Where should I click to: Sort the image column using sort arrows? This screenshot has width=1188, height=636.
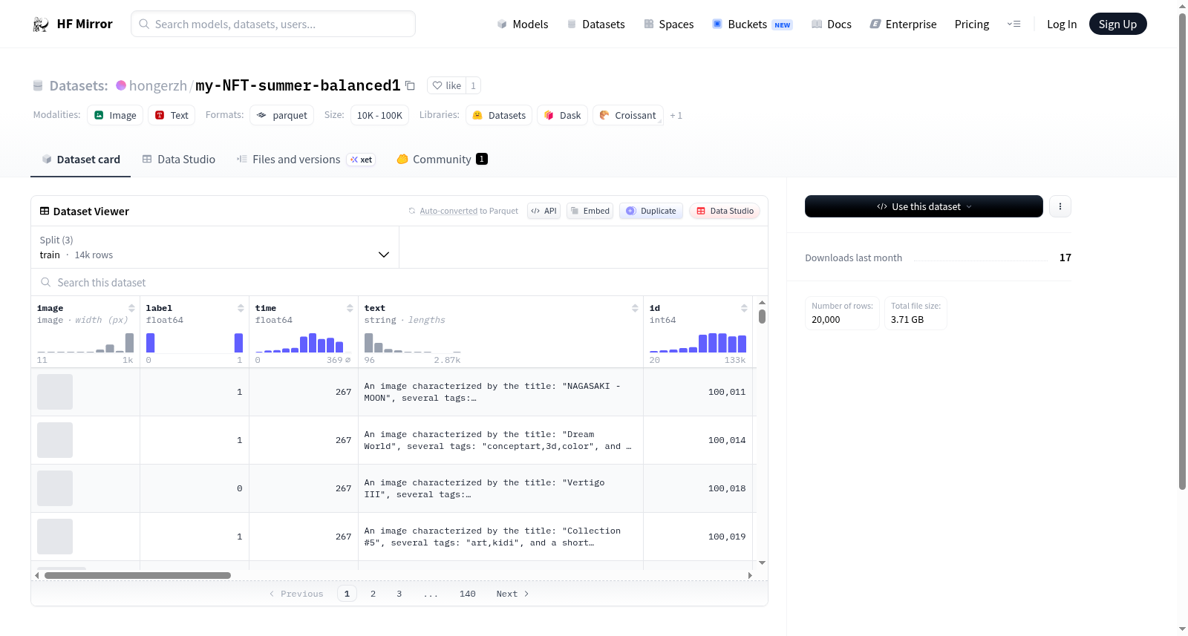point(131,308)
